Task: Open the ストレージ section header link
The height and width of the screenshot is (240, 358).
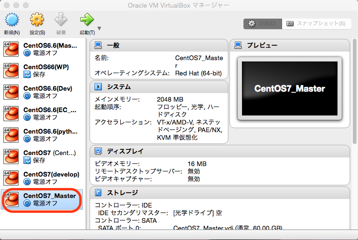Action: tap(122, 193)
